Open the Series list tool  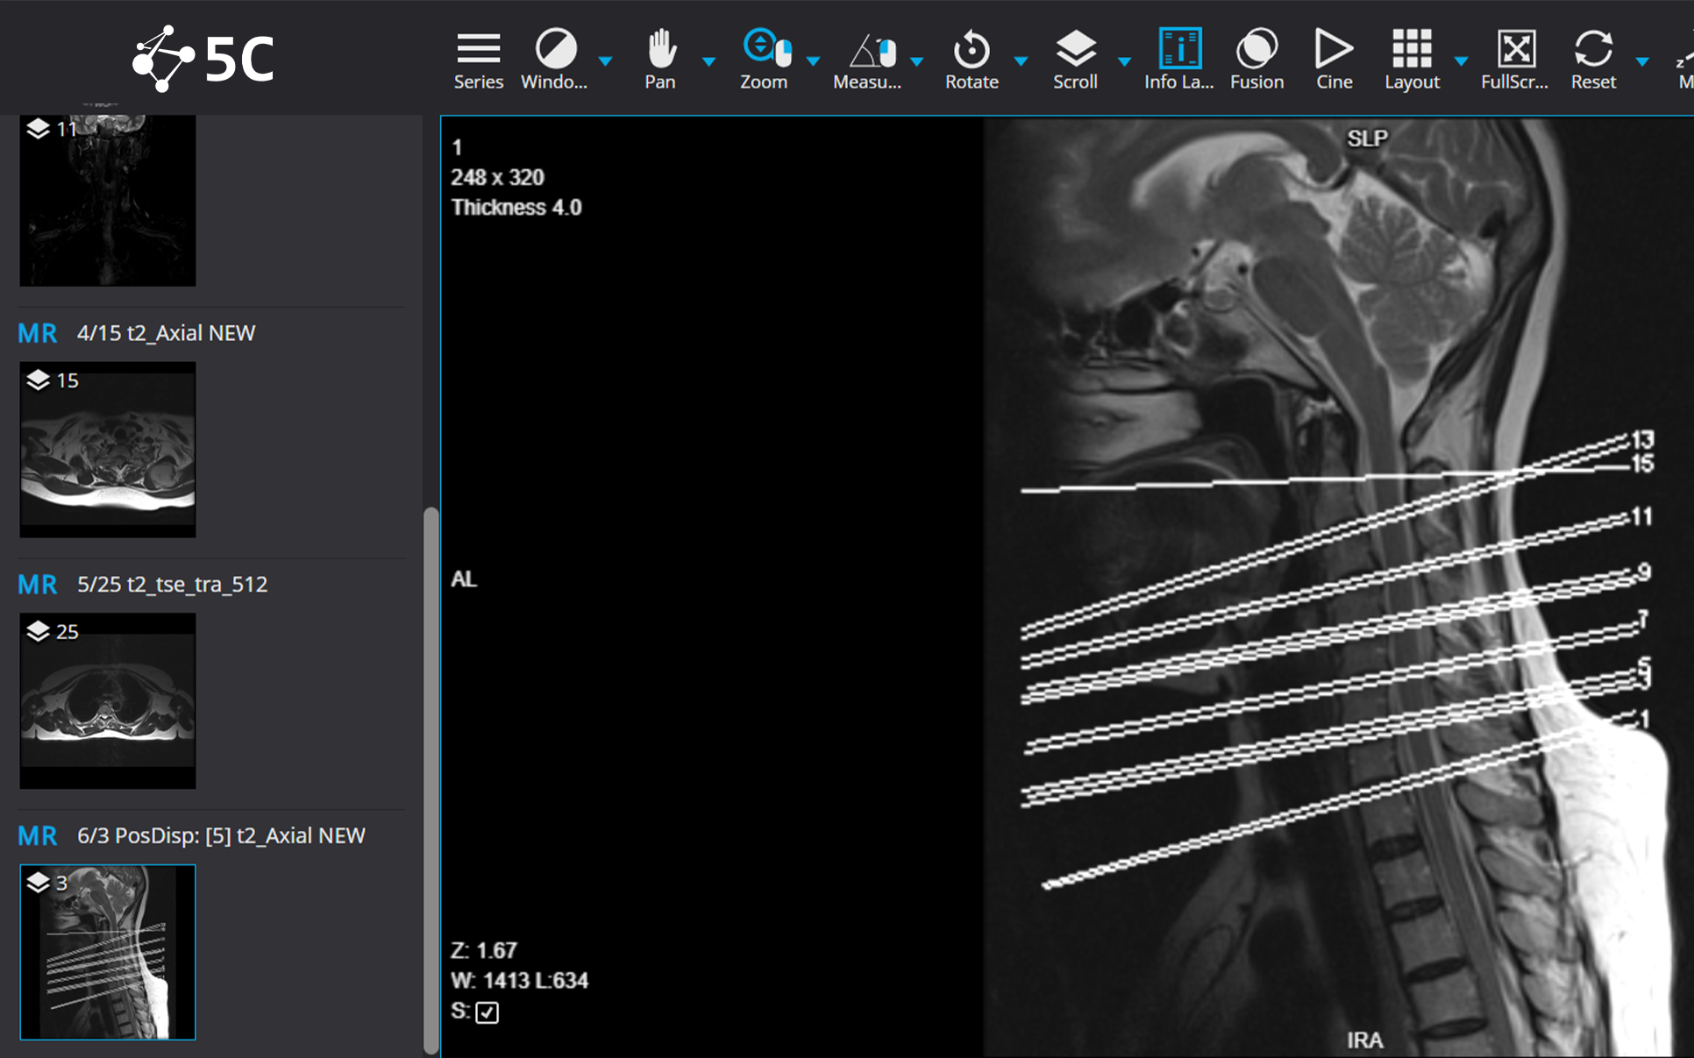pos(478,60)
